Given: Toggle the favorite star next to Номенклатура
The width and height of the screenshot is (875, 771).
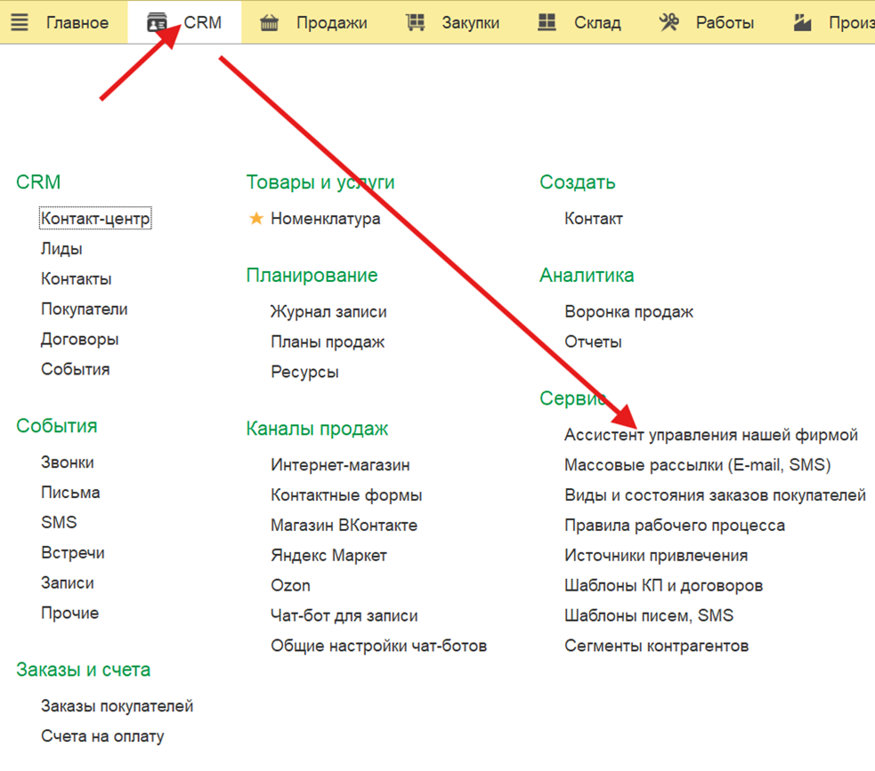Looking at the screenshot, I should [x=256, y=218].
